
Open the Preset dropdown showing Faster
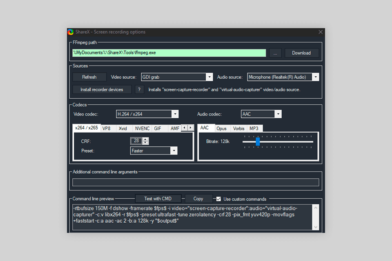point(154,150)
